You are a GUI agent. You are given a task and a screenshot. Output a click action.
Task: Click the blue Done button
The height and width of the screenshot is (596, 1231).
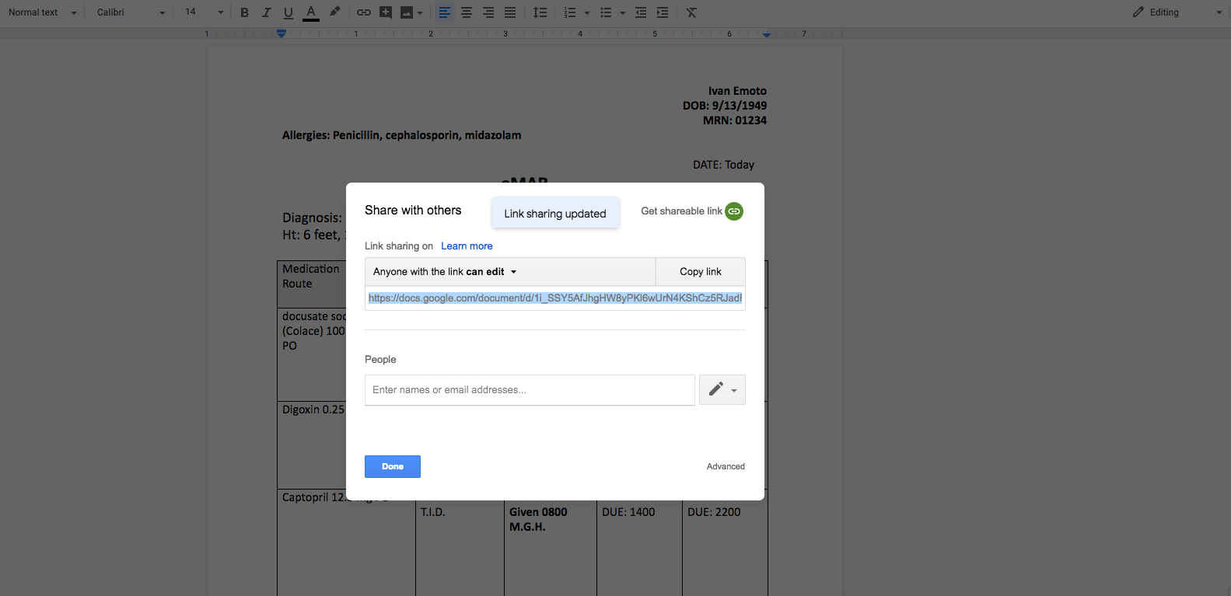click(x=393, y=466)
